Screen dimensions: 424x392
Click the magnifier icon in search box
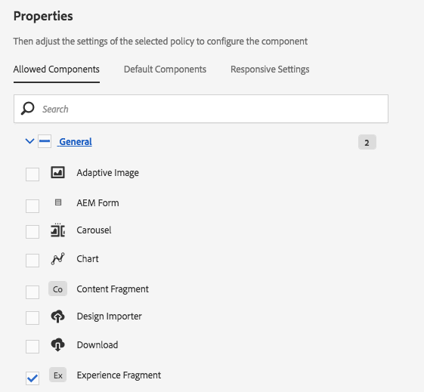27,109
